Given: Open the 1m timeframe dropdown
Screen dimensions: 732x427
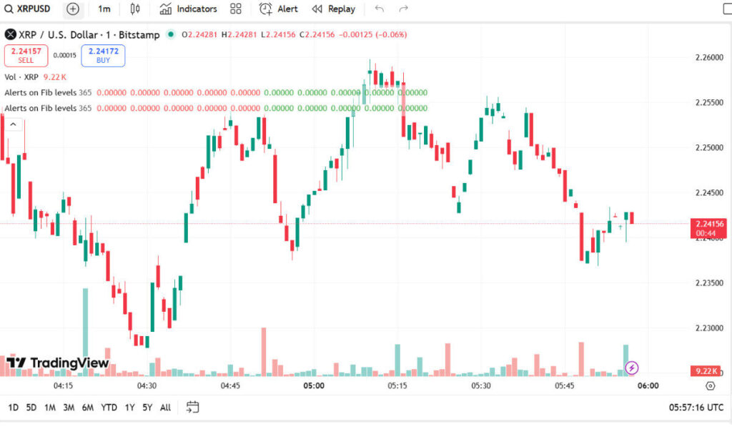Looking at the screenshot, I should click(105, 9).
